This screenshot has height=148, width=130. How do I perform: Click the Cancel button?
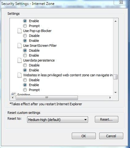coord(111,136)
